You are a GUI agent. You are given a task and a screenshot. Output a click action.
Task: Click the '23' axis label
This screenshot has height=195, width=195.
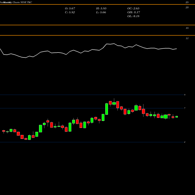tap(187, 7)
